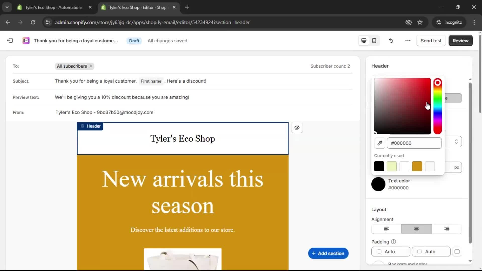Click the padding link toggle icon
Viewport: 482px width, 271px height.
click(457, 252)
